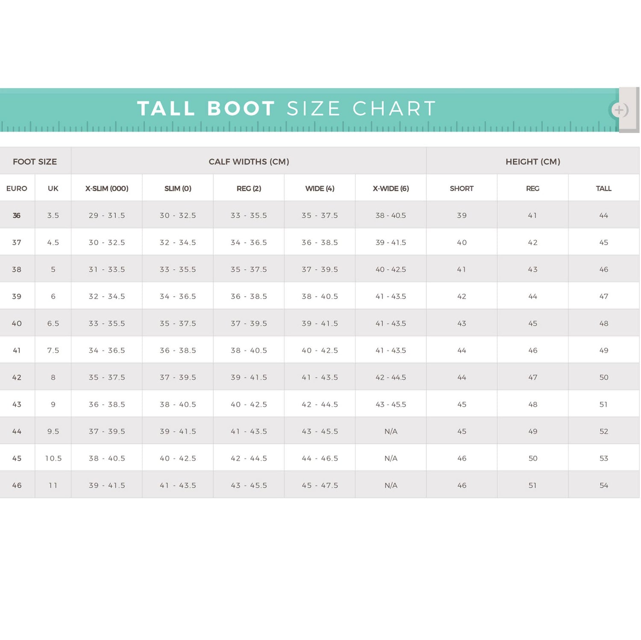
Task: Click the WIDE (4) column header
Action: tap(319, 188)
